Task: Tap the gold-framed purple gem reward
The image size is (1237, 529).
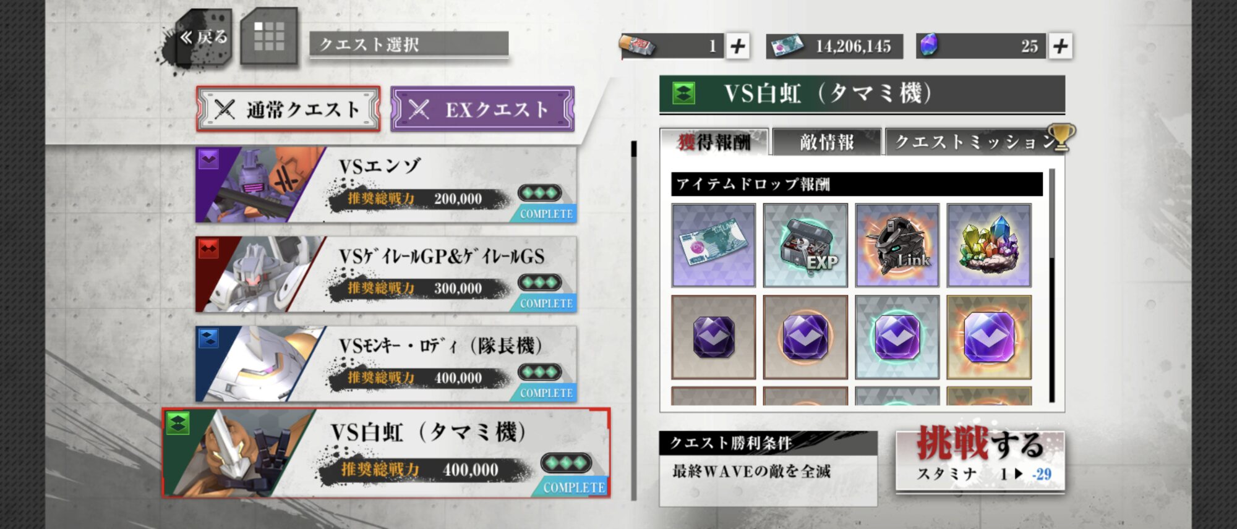Action: 989,337
